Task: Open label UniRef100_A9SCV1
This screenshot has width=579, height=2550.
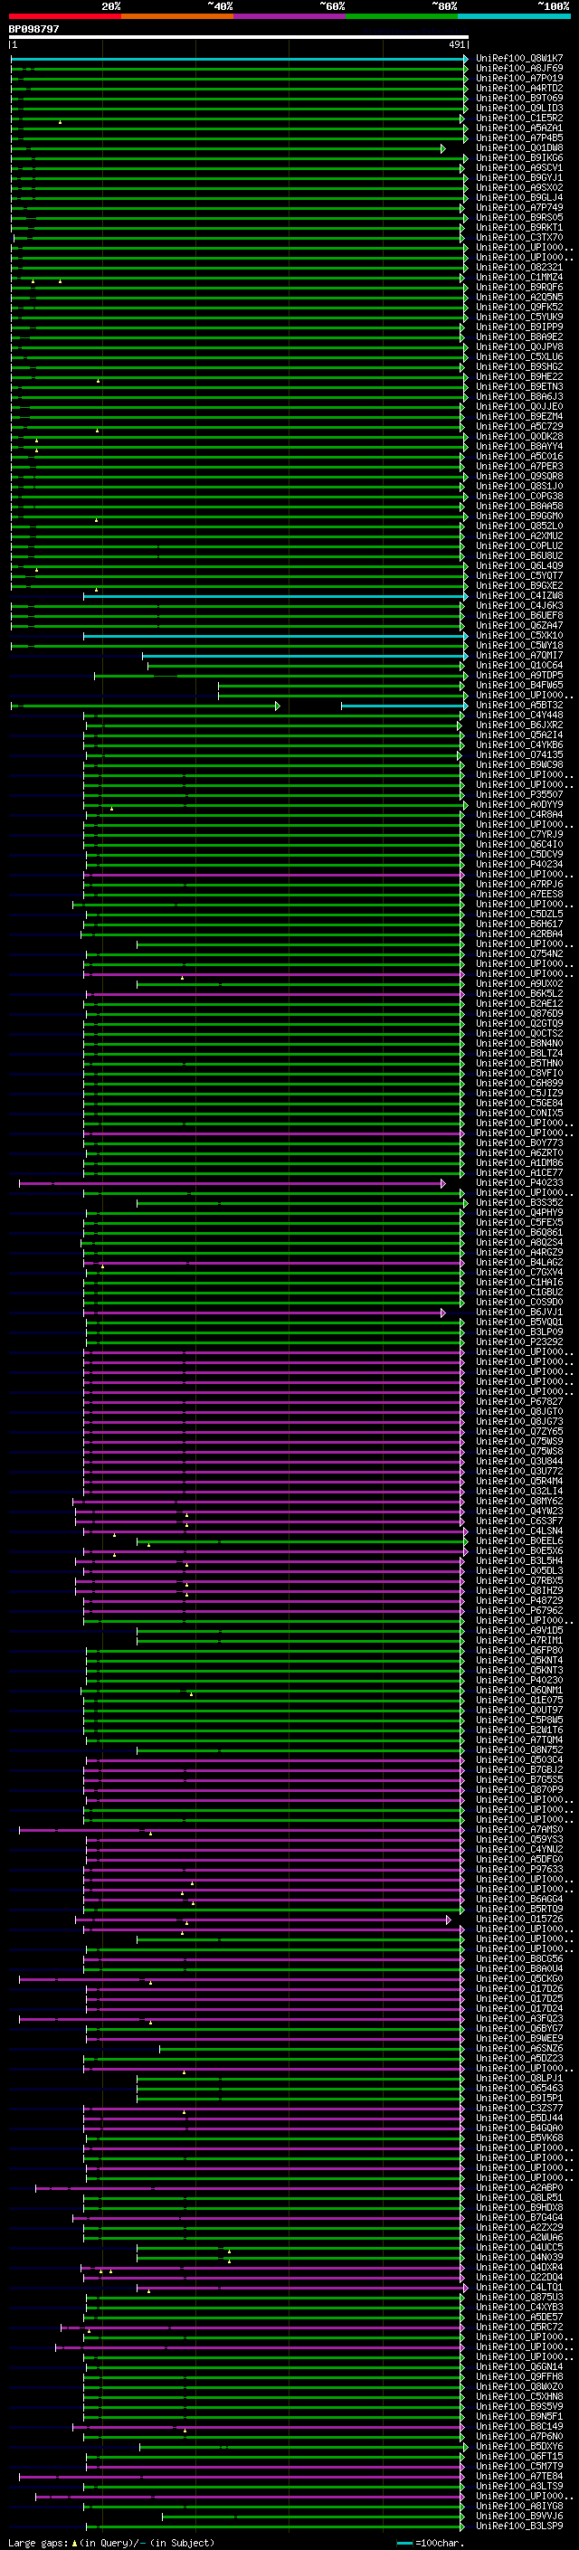Action: click(519, 167)
